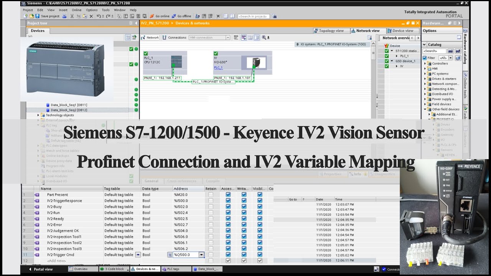The height and width of the screenshot is (276, 491).
Task: Toggle Retain checkbox for Part Present
Action: pyautogui.click(x=211, y=195)
